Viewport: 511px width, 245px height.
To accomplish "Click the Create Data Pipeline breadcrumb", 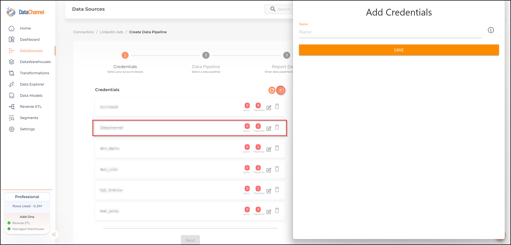I will point(148,32).
